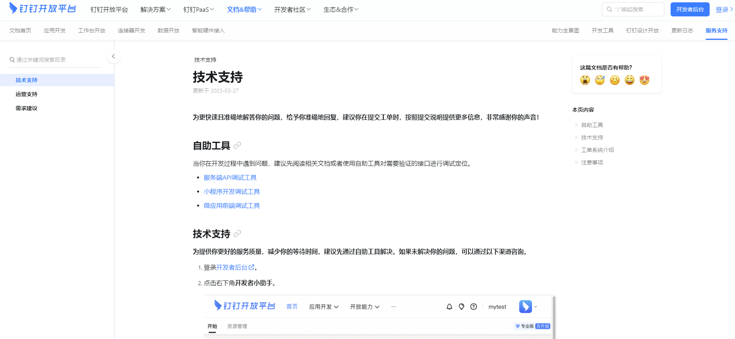Click the anchor link icon beside 自助工具 heading

click(237, 145)
